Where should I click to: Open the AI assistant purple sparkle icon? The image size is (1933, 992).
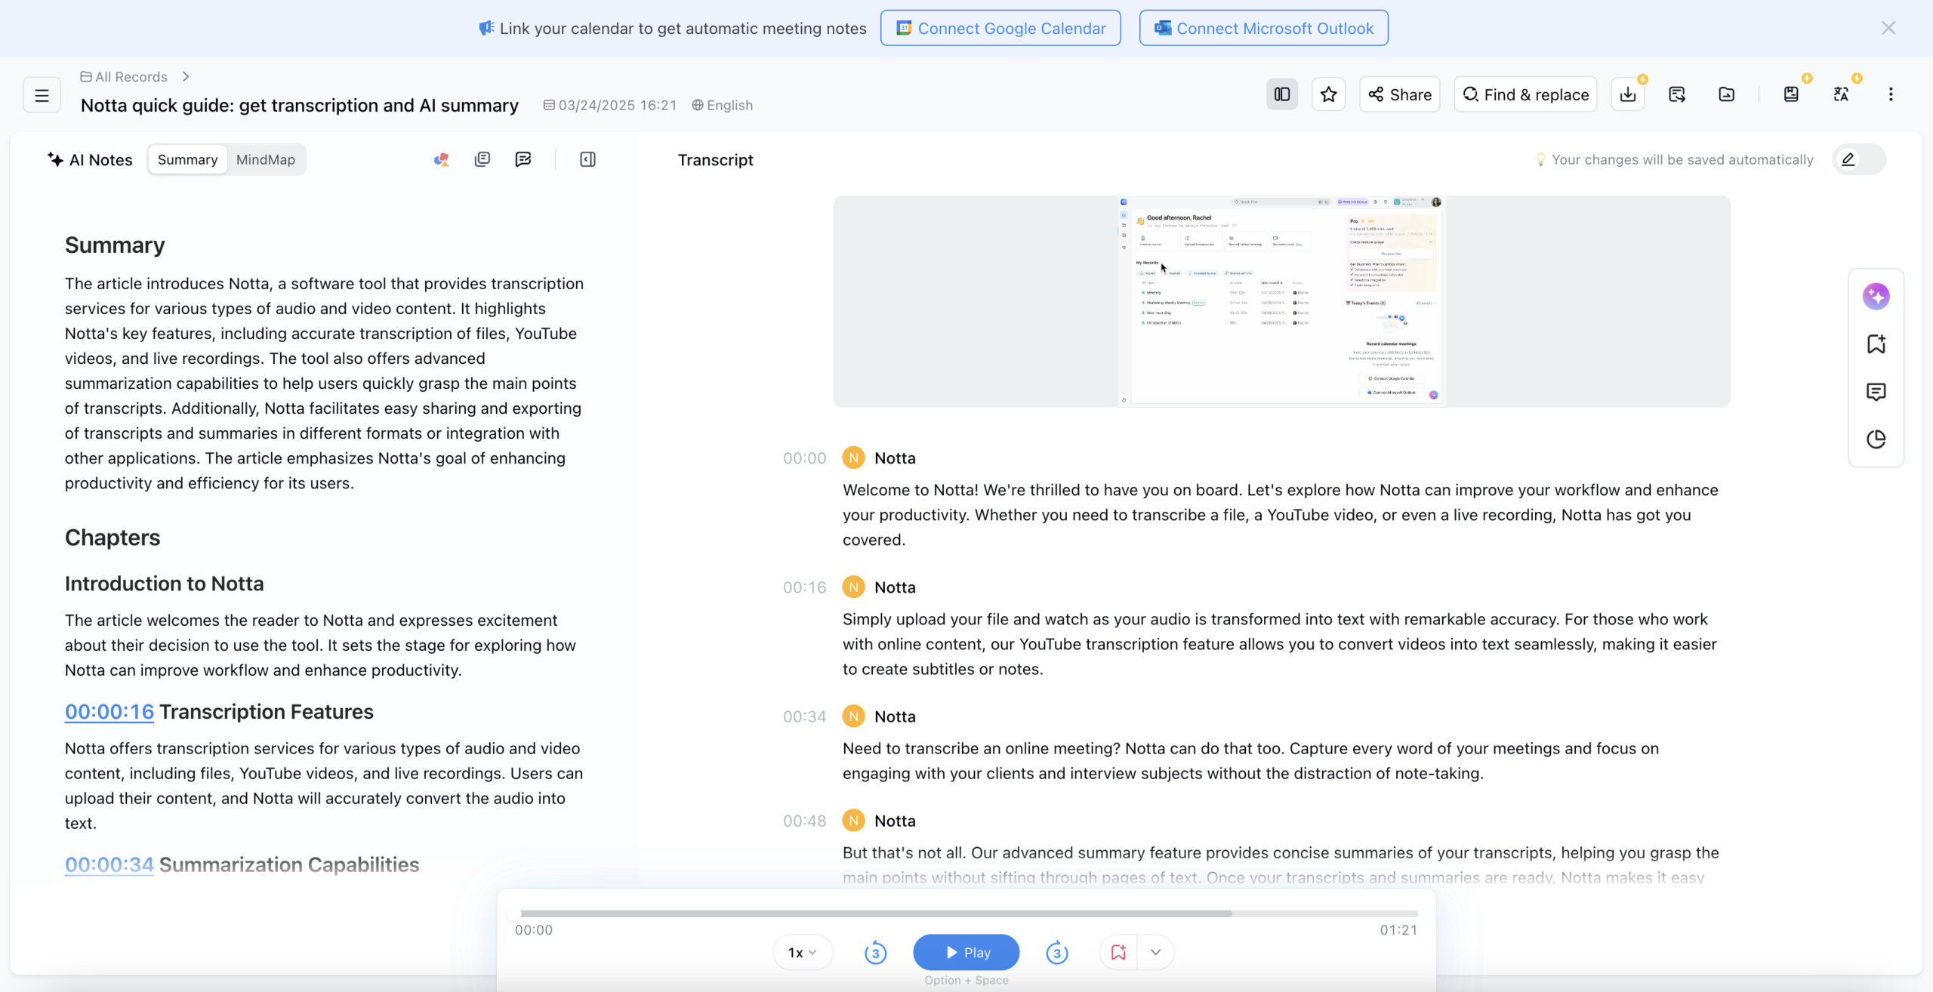pyautogui.click(x=1876, y=296)
